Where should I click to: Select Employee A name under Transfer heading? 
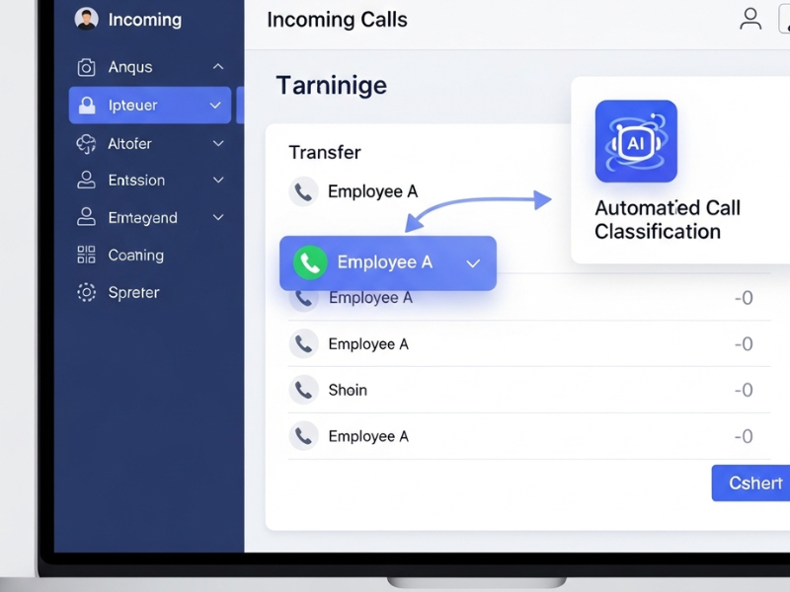point(372,191)
